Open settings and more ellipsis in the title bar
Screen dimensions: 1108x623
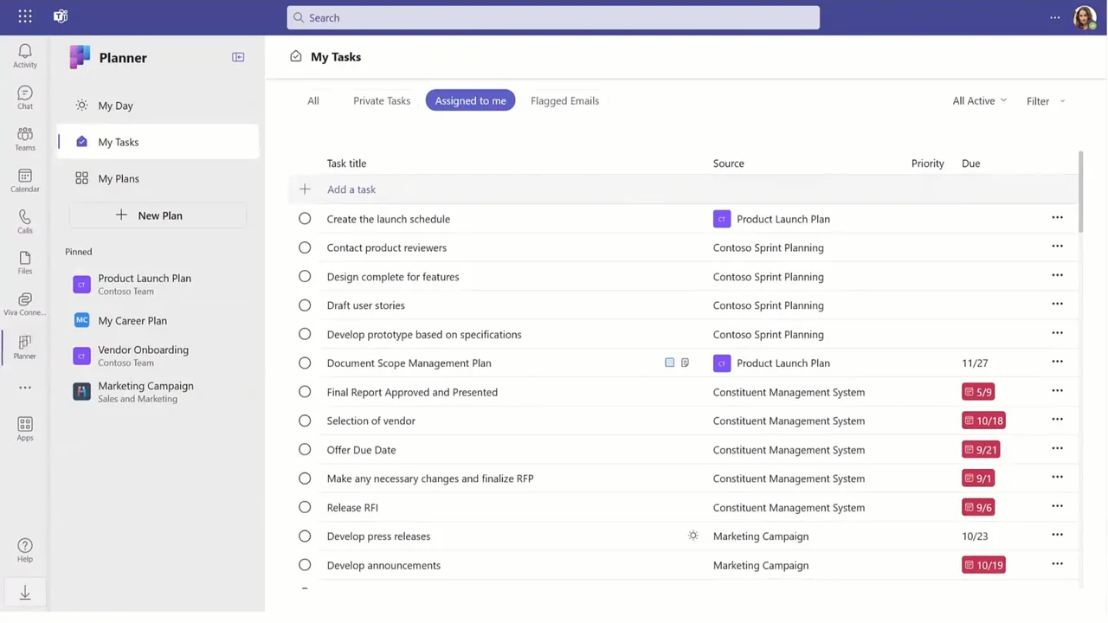click(x=1054, y=17)
